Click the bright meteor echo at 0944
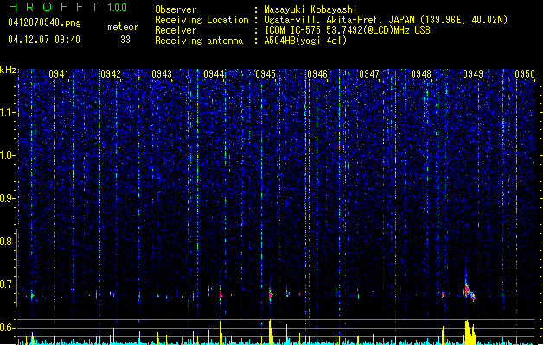This screenshot has width=544, height=345. pos(221,295)
